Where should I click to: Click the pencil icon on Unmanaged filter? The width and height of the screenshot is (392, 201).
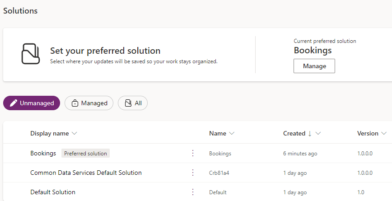pyautogui.click(x=14, y=103)
